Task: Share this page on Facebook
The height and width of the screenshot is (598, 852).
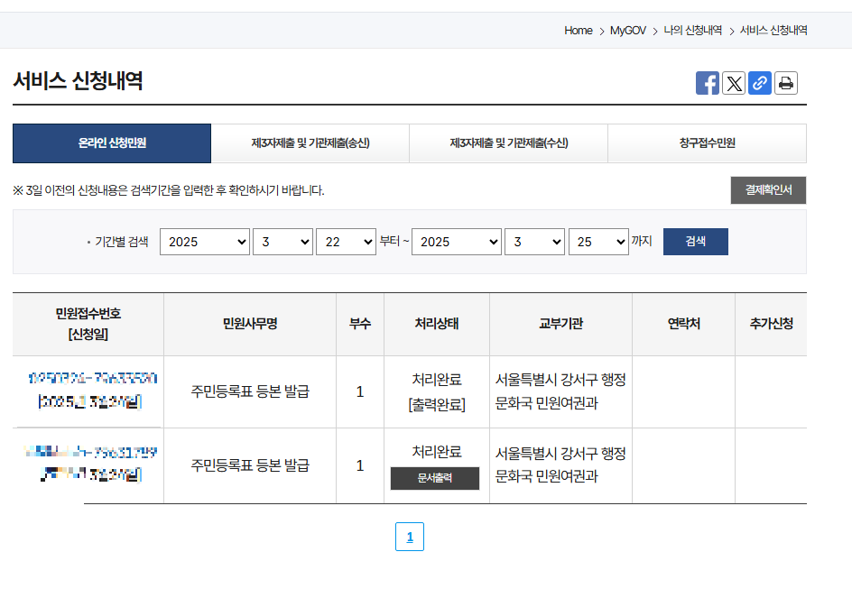Action: [708, 83]
